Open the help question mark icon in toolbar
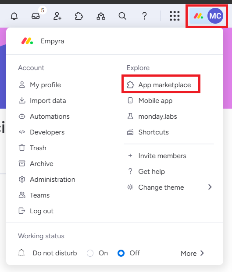This screenshot has width=232, height=272. click(144, 16)
